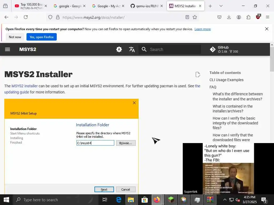This screenshot has width=274, height=205.
Task: Bookmark this page with the star icon
Action: pos(195,17)
